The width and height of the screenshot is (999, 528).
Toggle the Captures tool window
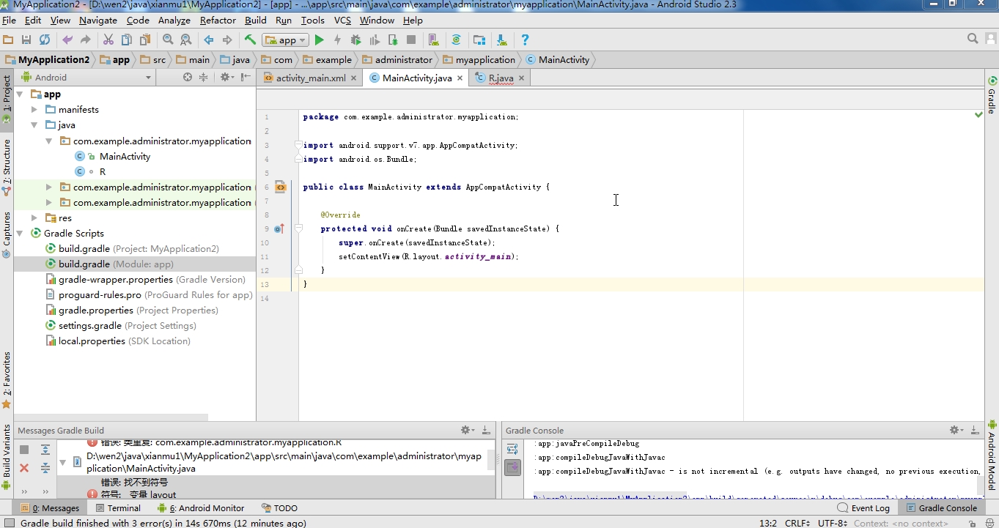(7, 234)
